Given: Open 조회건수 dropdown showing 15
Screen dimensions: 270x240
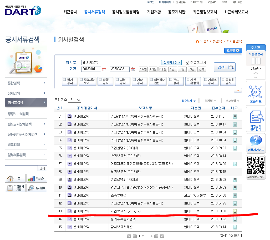Looking at the screenshot, I should click(x=75, y=100).
